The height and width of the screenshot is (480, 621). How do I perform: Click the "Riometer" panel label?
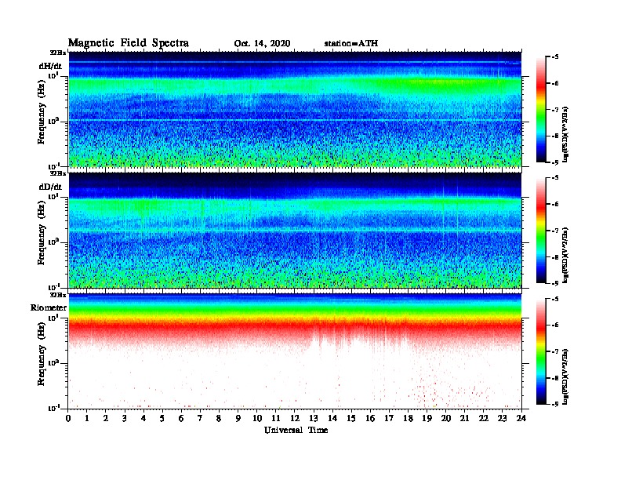(x=49, y=307)
